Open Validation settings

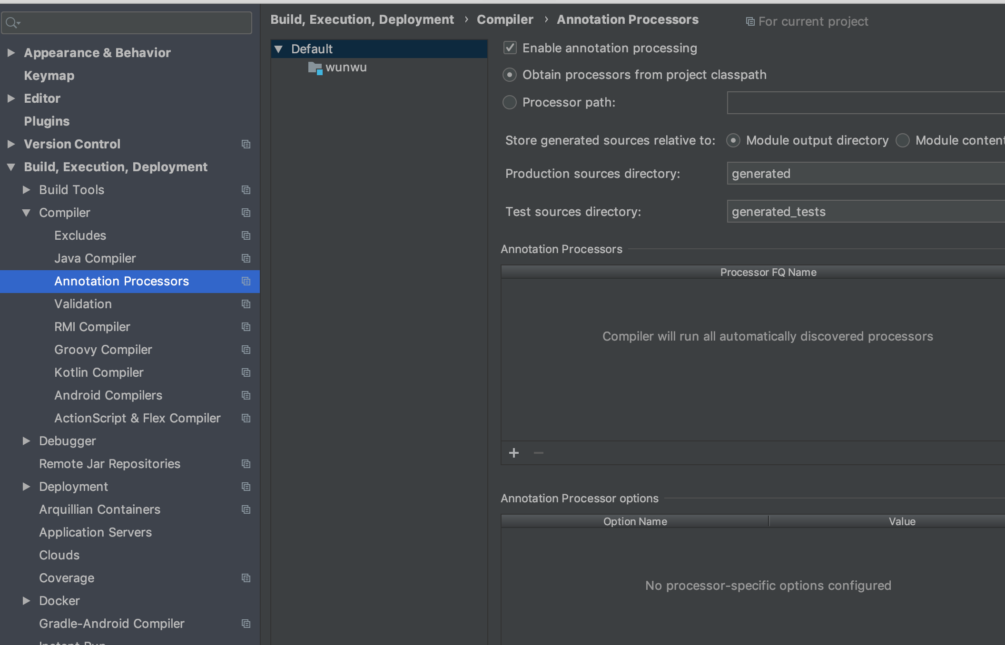tap(83, 304)
